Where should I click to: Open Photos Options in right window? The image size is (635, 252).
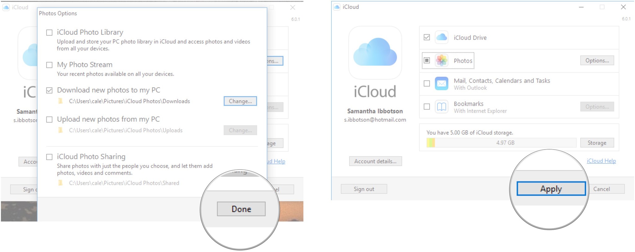click(x=597, y=61)
